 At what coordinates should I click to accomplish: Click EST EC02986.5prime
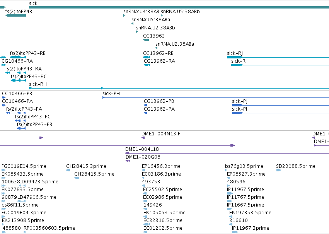[x=162, y=198]
